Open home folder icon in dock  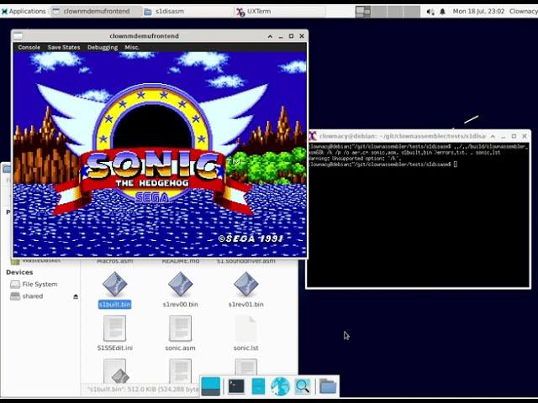point(328,386)
